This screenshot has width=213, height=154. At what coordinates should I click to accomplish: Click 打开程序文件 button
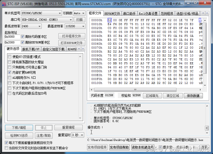(x=72, y=36)
